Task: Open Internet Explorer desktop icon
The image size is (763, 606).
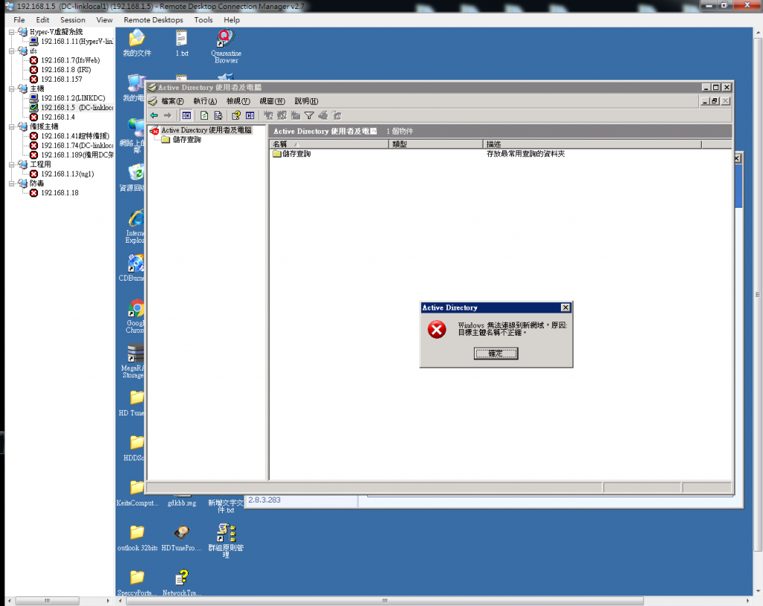Action: click(136, 226)
